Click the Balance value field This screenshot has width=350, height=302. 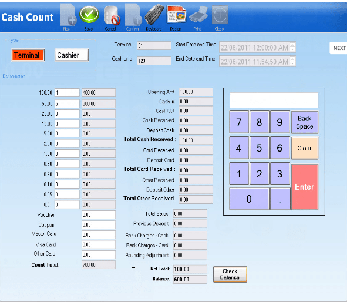[x=190, y=279]
